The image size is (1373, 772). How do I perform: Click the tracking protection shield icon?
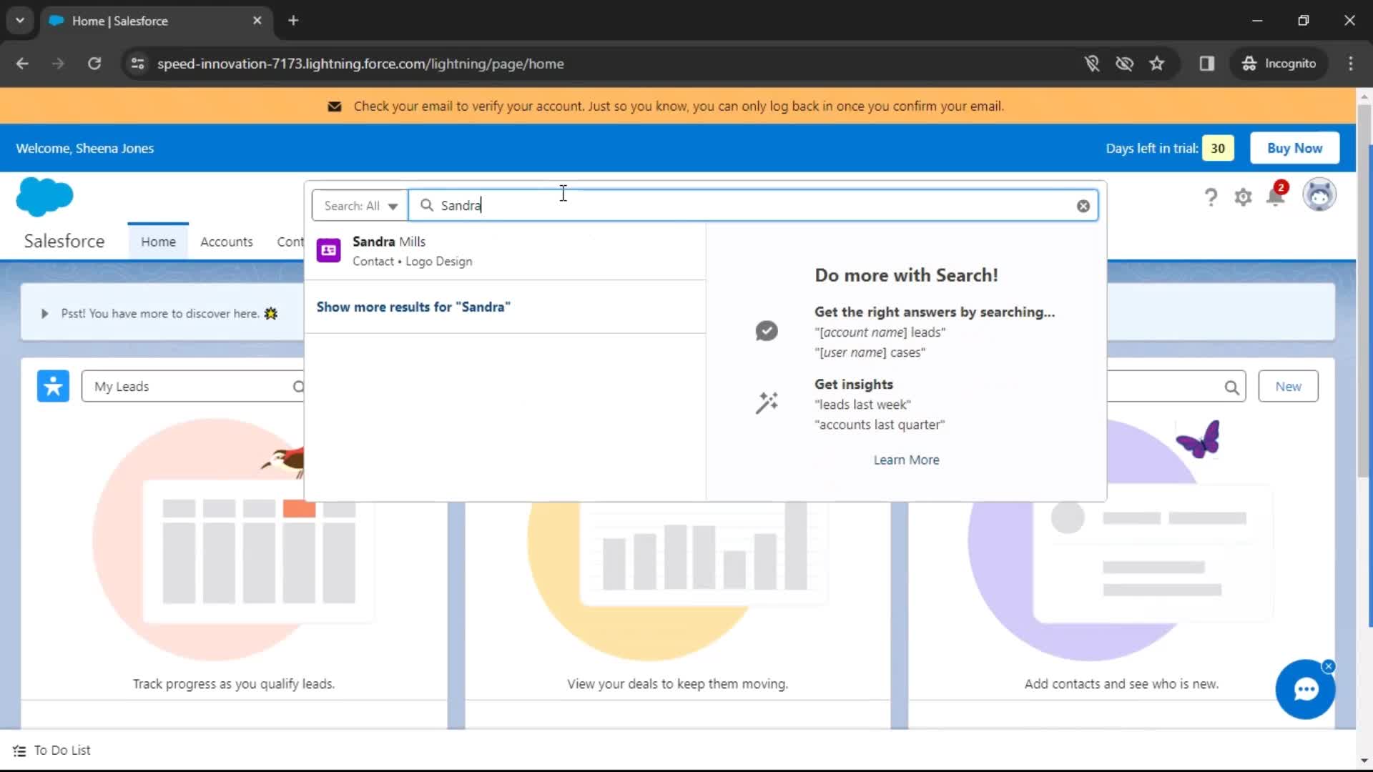[x=1092, y=64]
